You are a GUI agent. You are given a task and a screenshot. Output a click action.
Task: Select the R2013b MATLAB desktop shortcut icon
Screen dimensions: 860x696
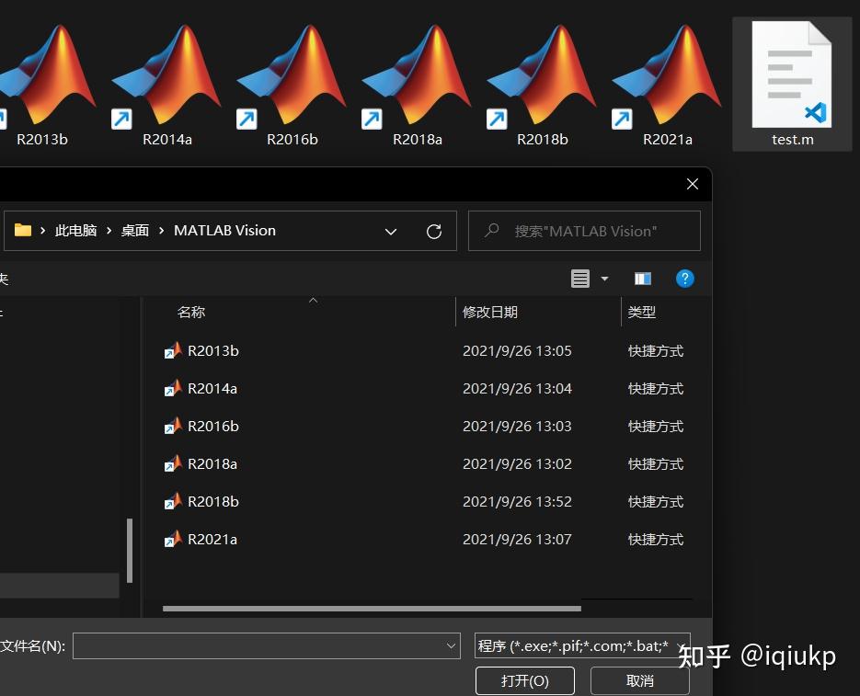47,75
